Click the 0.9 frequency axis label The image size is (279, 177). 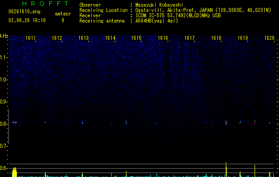(x=4, y=102)
